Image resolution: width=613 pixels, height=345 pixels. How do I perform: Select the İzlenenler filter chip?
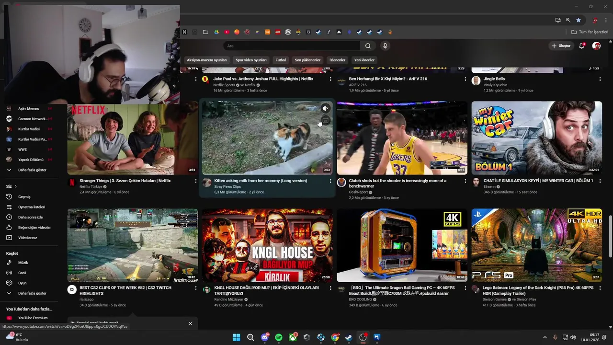(x=337, y=60)
